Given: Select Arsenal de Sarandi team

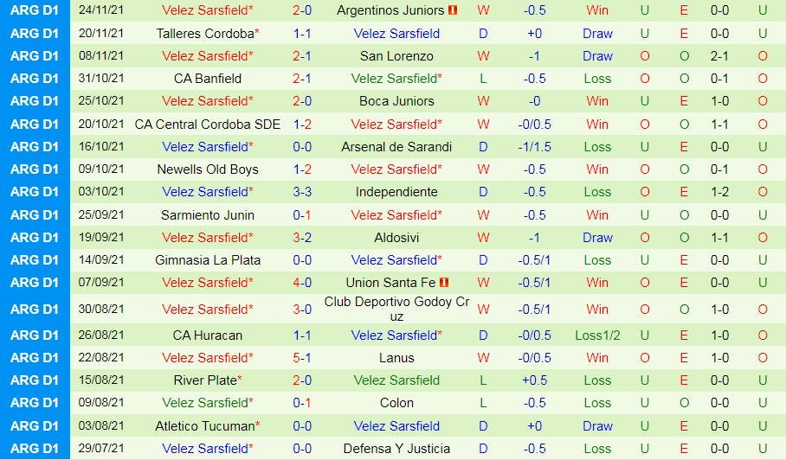Looking at the screenshot, I should tap(396, 147).
